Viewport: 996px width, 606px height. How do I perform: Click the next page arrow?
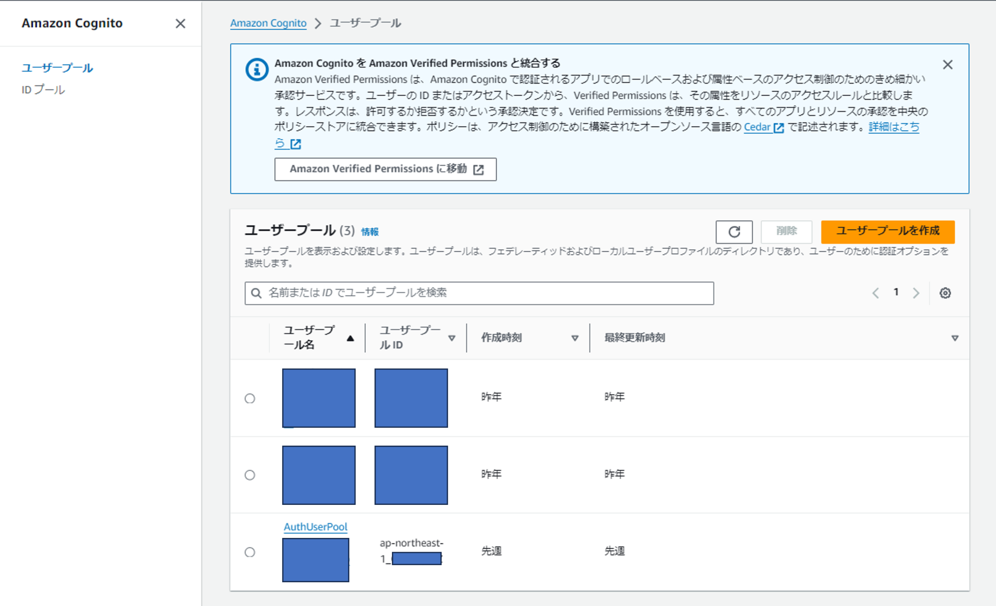[916, 293]
